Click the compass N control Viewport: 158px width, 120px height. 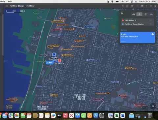click(153, 106)
